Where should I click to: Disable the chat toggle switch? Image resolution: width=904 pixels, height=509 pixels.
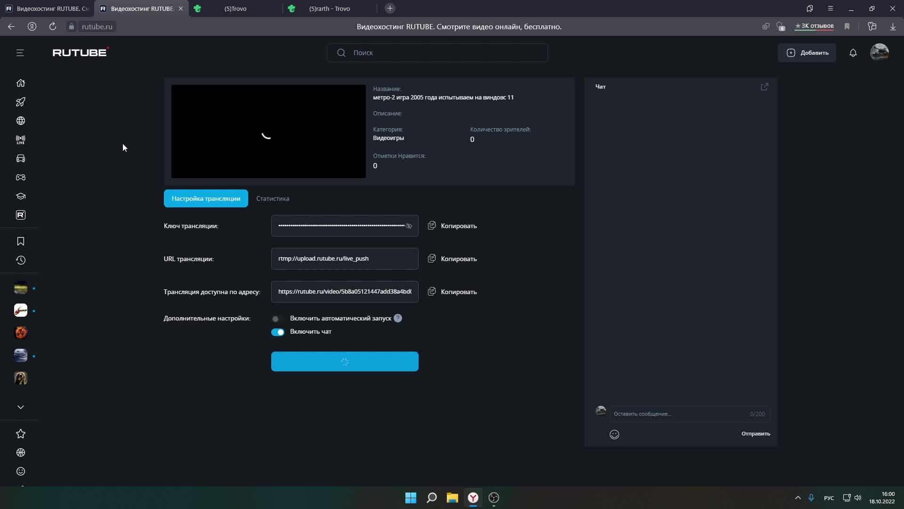pos(277,332)
